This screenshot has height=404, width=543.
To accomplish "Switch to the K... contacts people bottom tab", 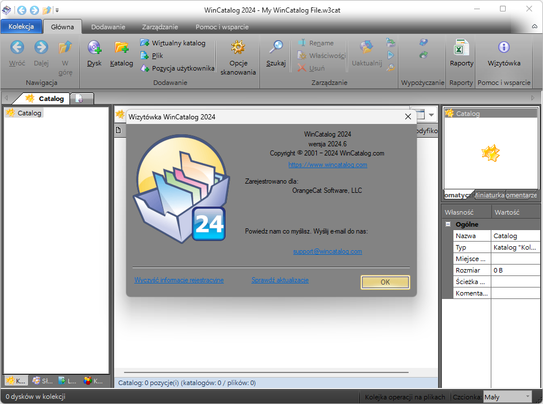I will pos(93,381).
